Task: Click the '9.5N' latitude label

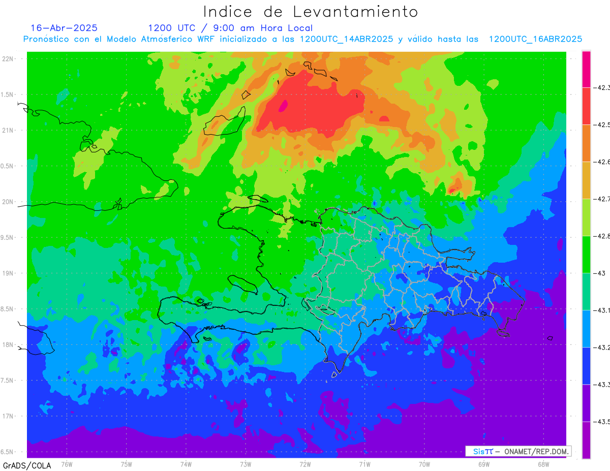Action: pyautogui.click(x=8, y=237)
